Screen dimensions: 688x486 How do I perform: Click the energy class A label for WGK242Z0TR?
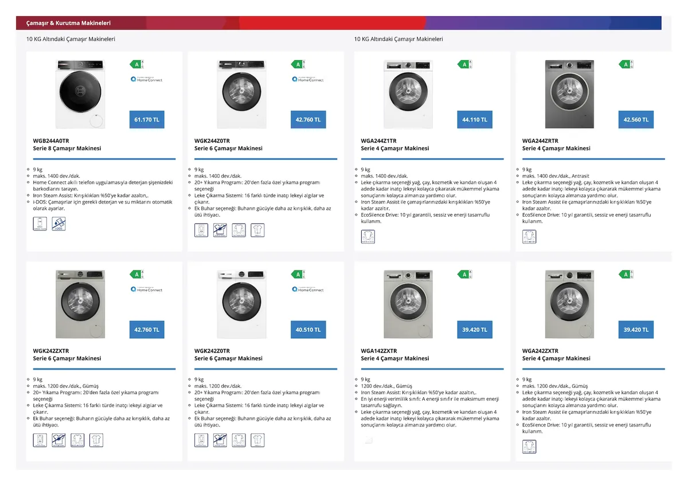[x=298, y=275]
